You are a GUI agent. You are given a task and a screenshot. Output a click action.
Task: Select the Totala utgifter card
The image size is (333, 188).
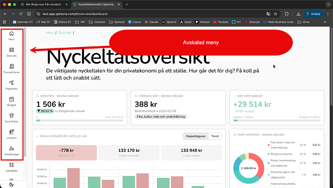coord(191,152)
